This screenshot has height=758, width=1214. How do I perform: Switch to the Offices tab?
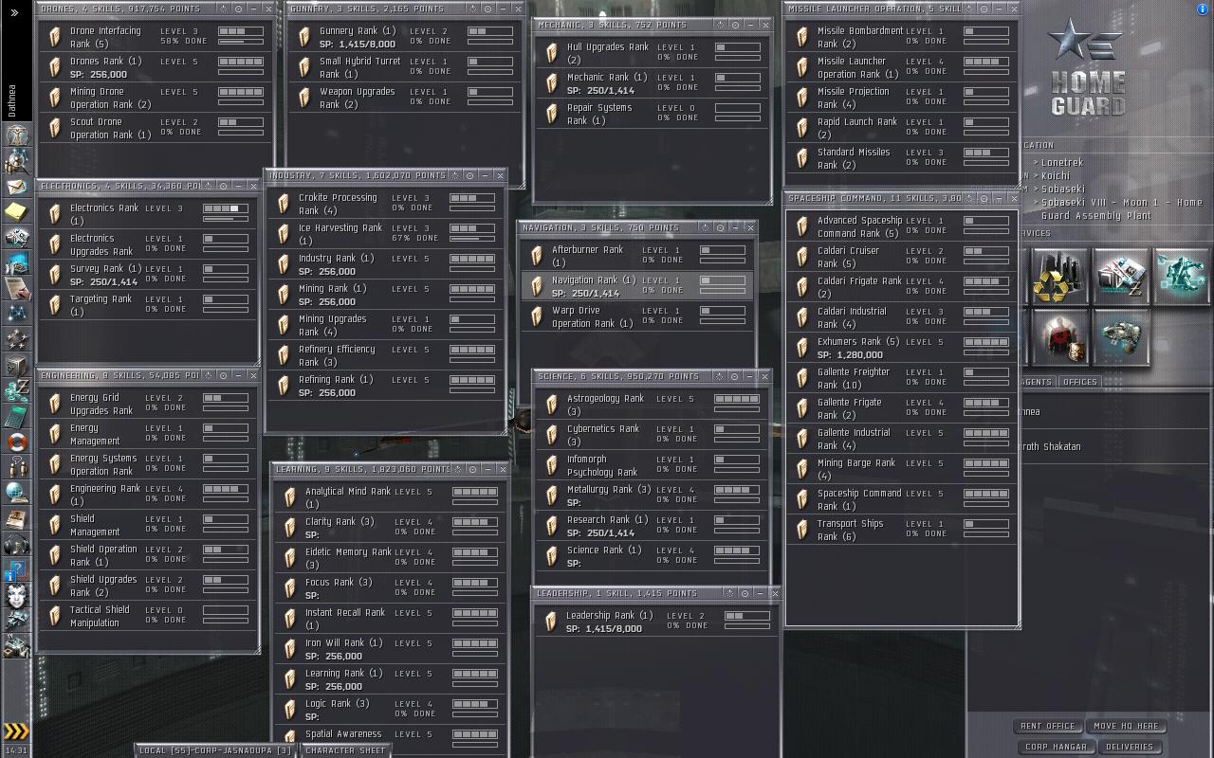click(x=1079, y=382)
